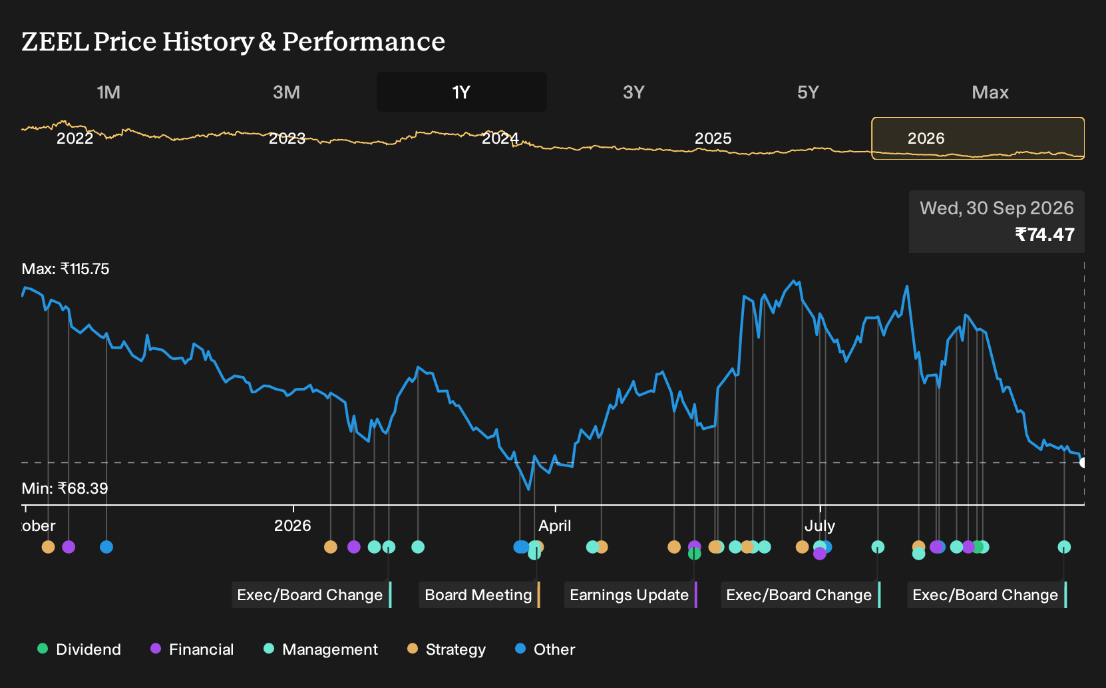The height and width of the screenshot is (688, 1106).
Task: Select the blue Other marker in October
Action: point(106,547)
